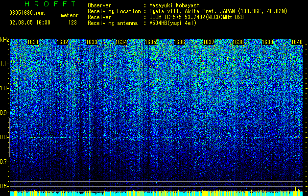The width and height of the screenshot is (308, 196).
Task: Click the yellow-cyan signal level bar strip
Action: (x=156, y=193)
